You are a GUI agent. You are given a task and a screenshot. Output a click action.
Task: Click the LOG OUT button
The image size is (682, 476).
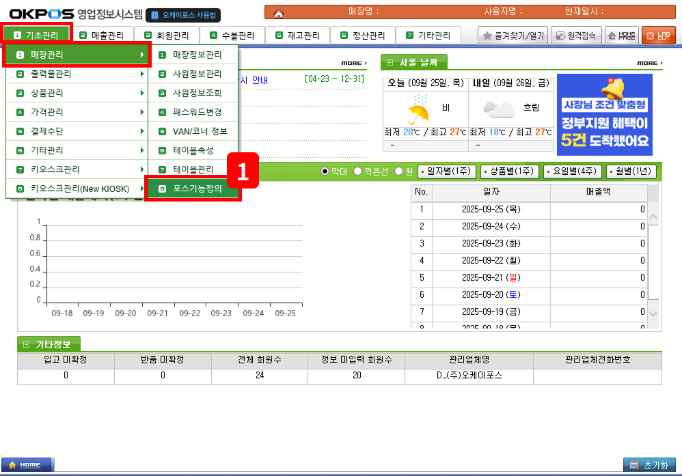tap(658, 36)
